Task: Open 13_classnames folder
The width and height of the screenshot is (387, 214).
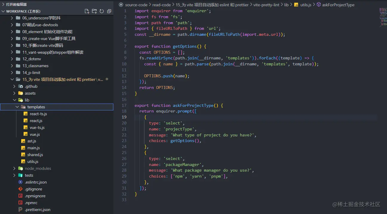Action: (36, 66)
